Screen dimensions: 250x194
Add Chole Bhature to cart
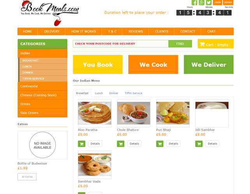pos(121,144)
